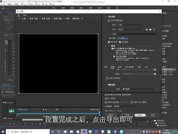Click the set in point marker icon
The image size is (178, 134).
(43, 109)
